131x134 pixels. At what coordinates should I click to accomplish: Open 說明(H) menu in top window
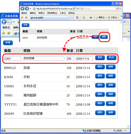click(x=72, y=13)
